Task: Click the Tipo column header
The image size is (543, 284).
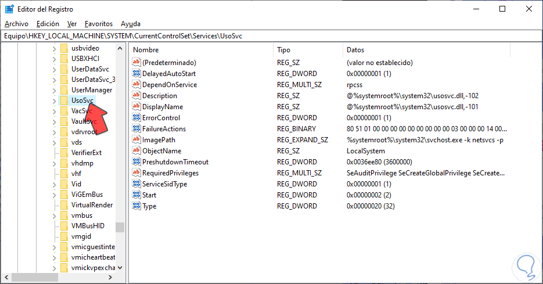Action: (284, 50)
